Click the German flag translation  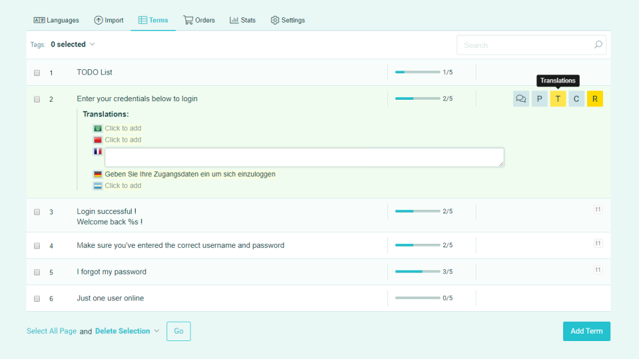(x=98, y=174)
